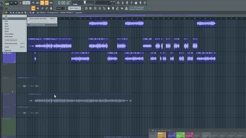Click the step editing arrow icon

tap(38, 8)
